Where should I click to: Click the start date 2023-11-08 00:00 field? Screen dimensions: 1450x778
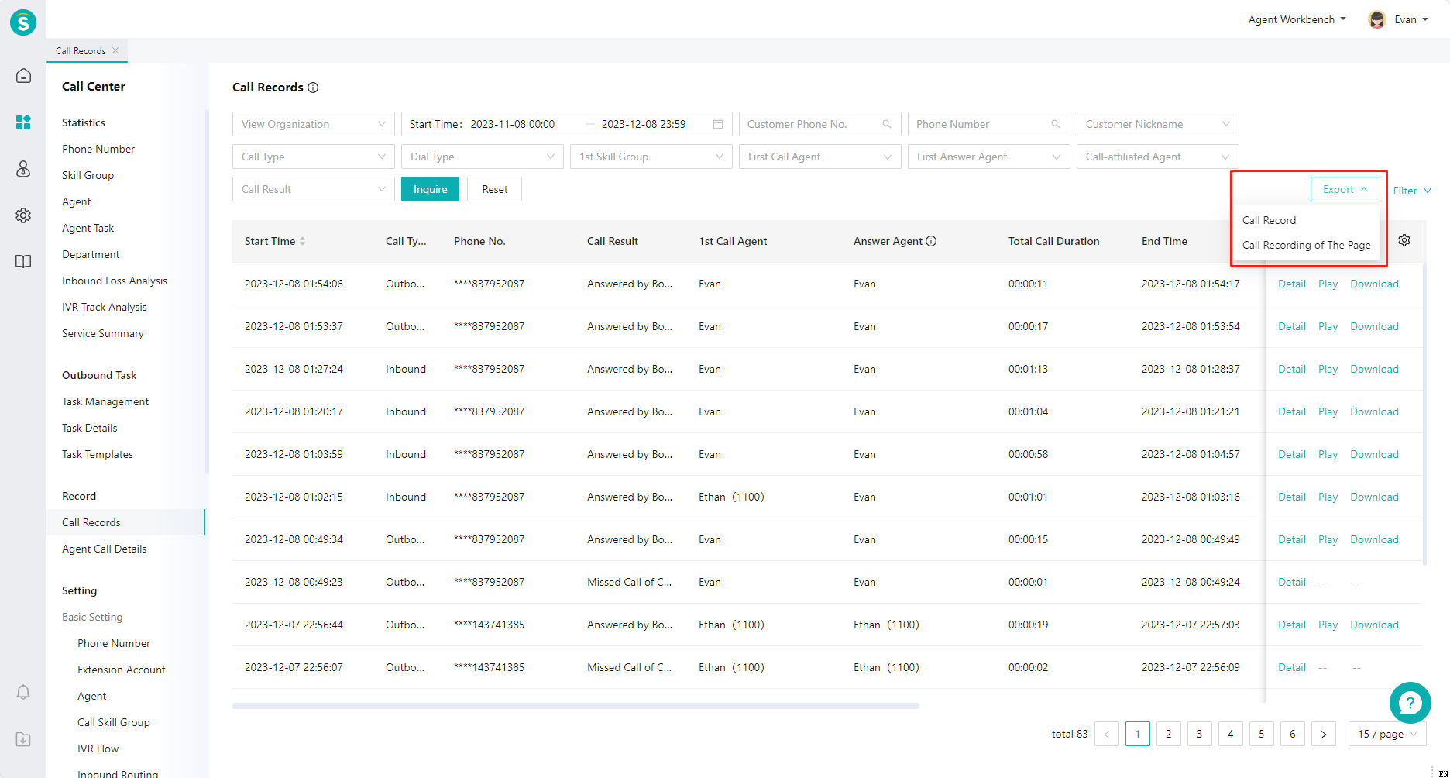point(513,124)
